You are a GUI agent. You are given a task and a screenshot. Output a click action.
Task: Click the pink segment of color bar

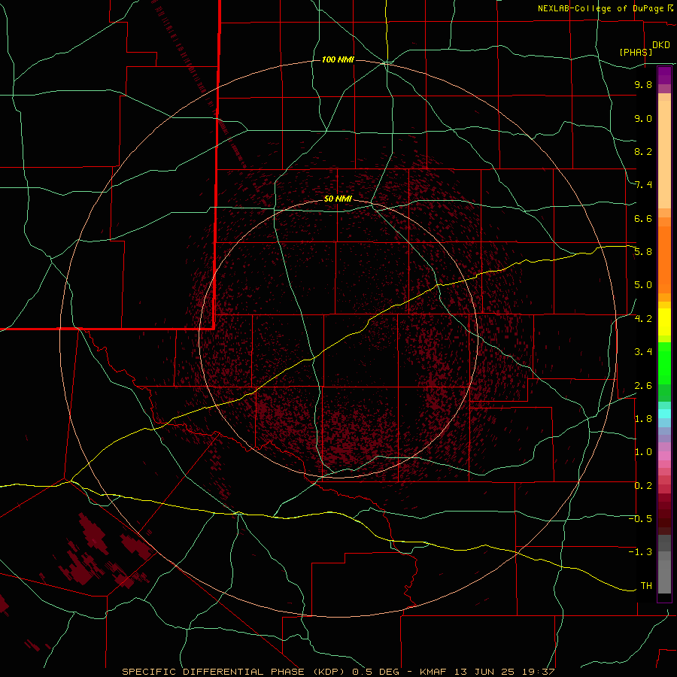pyautogui.click(x=664, y=456)
